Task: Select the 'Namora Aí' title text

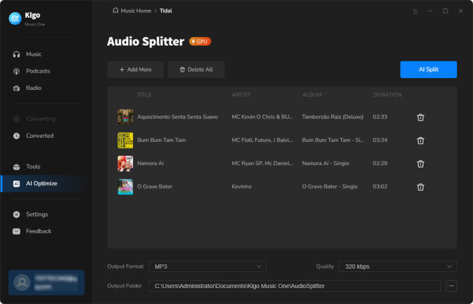Action: [150, 163]
